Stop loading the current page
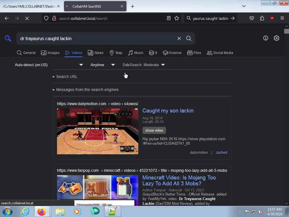This screenshot has width=289, height=217. pos(27,18)
